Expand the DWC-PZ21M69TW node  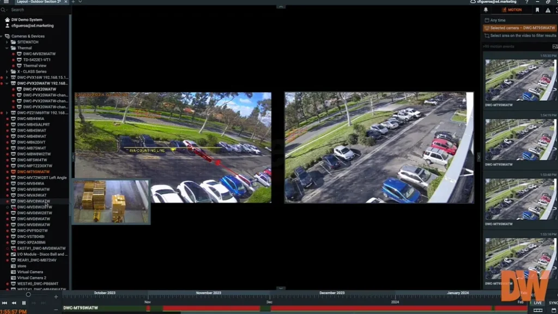tap(7, 113)
